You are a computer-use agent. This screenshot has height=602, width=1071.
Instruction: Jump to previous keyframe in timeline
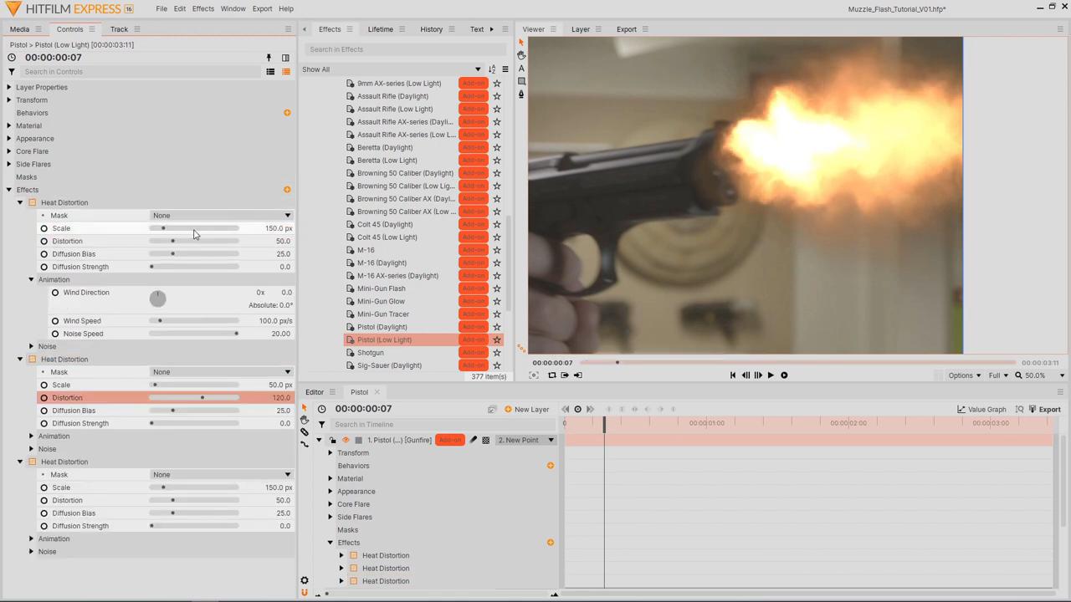pos(566,410)
